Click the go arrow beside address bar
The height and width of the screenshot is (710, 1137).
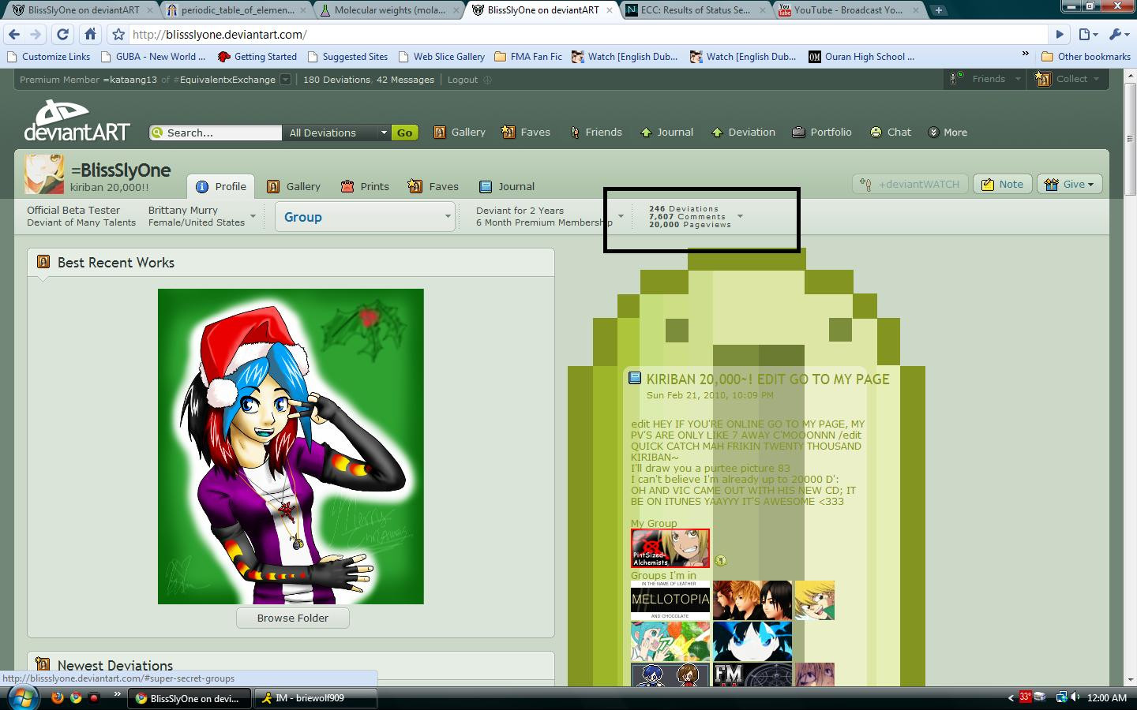(1060, 35)
